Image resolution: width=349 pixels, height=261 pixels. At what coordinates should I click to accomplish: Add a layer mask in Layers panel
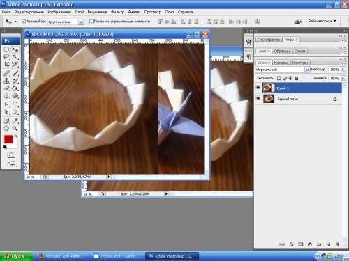click(x=301, y=244)
